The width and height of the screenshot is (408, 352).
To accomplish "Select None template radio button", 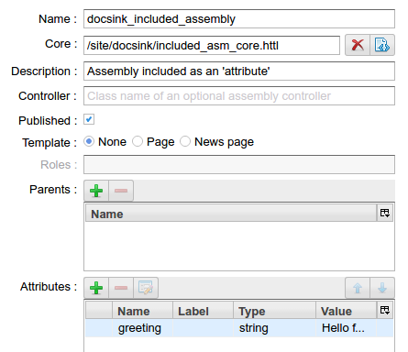I will point(89,141).
